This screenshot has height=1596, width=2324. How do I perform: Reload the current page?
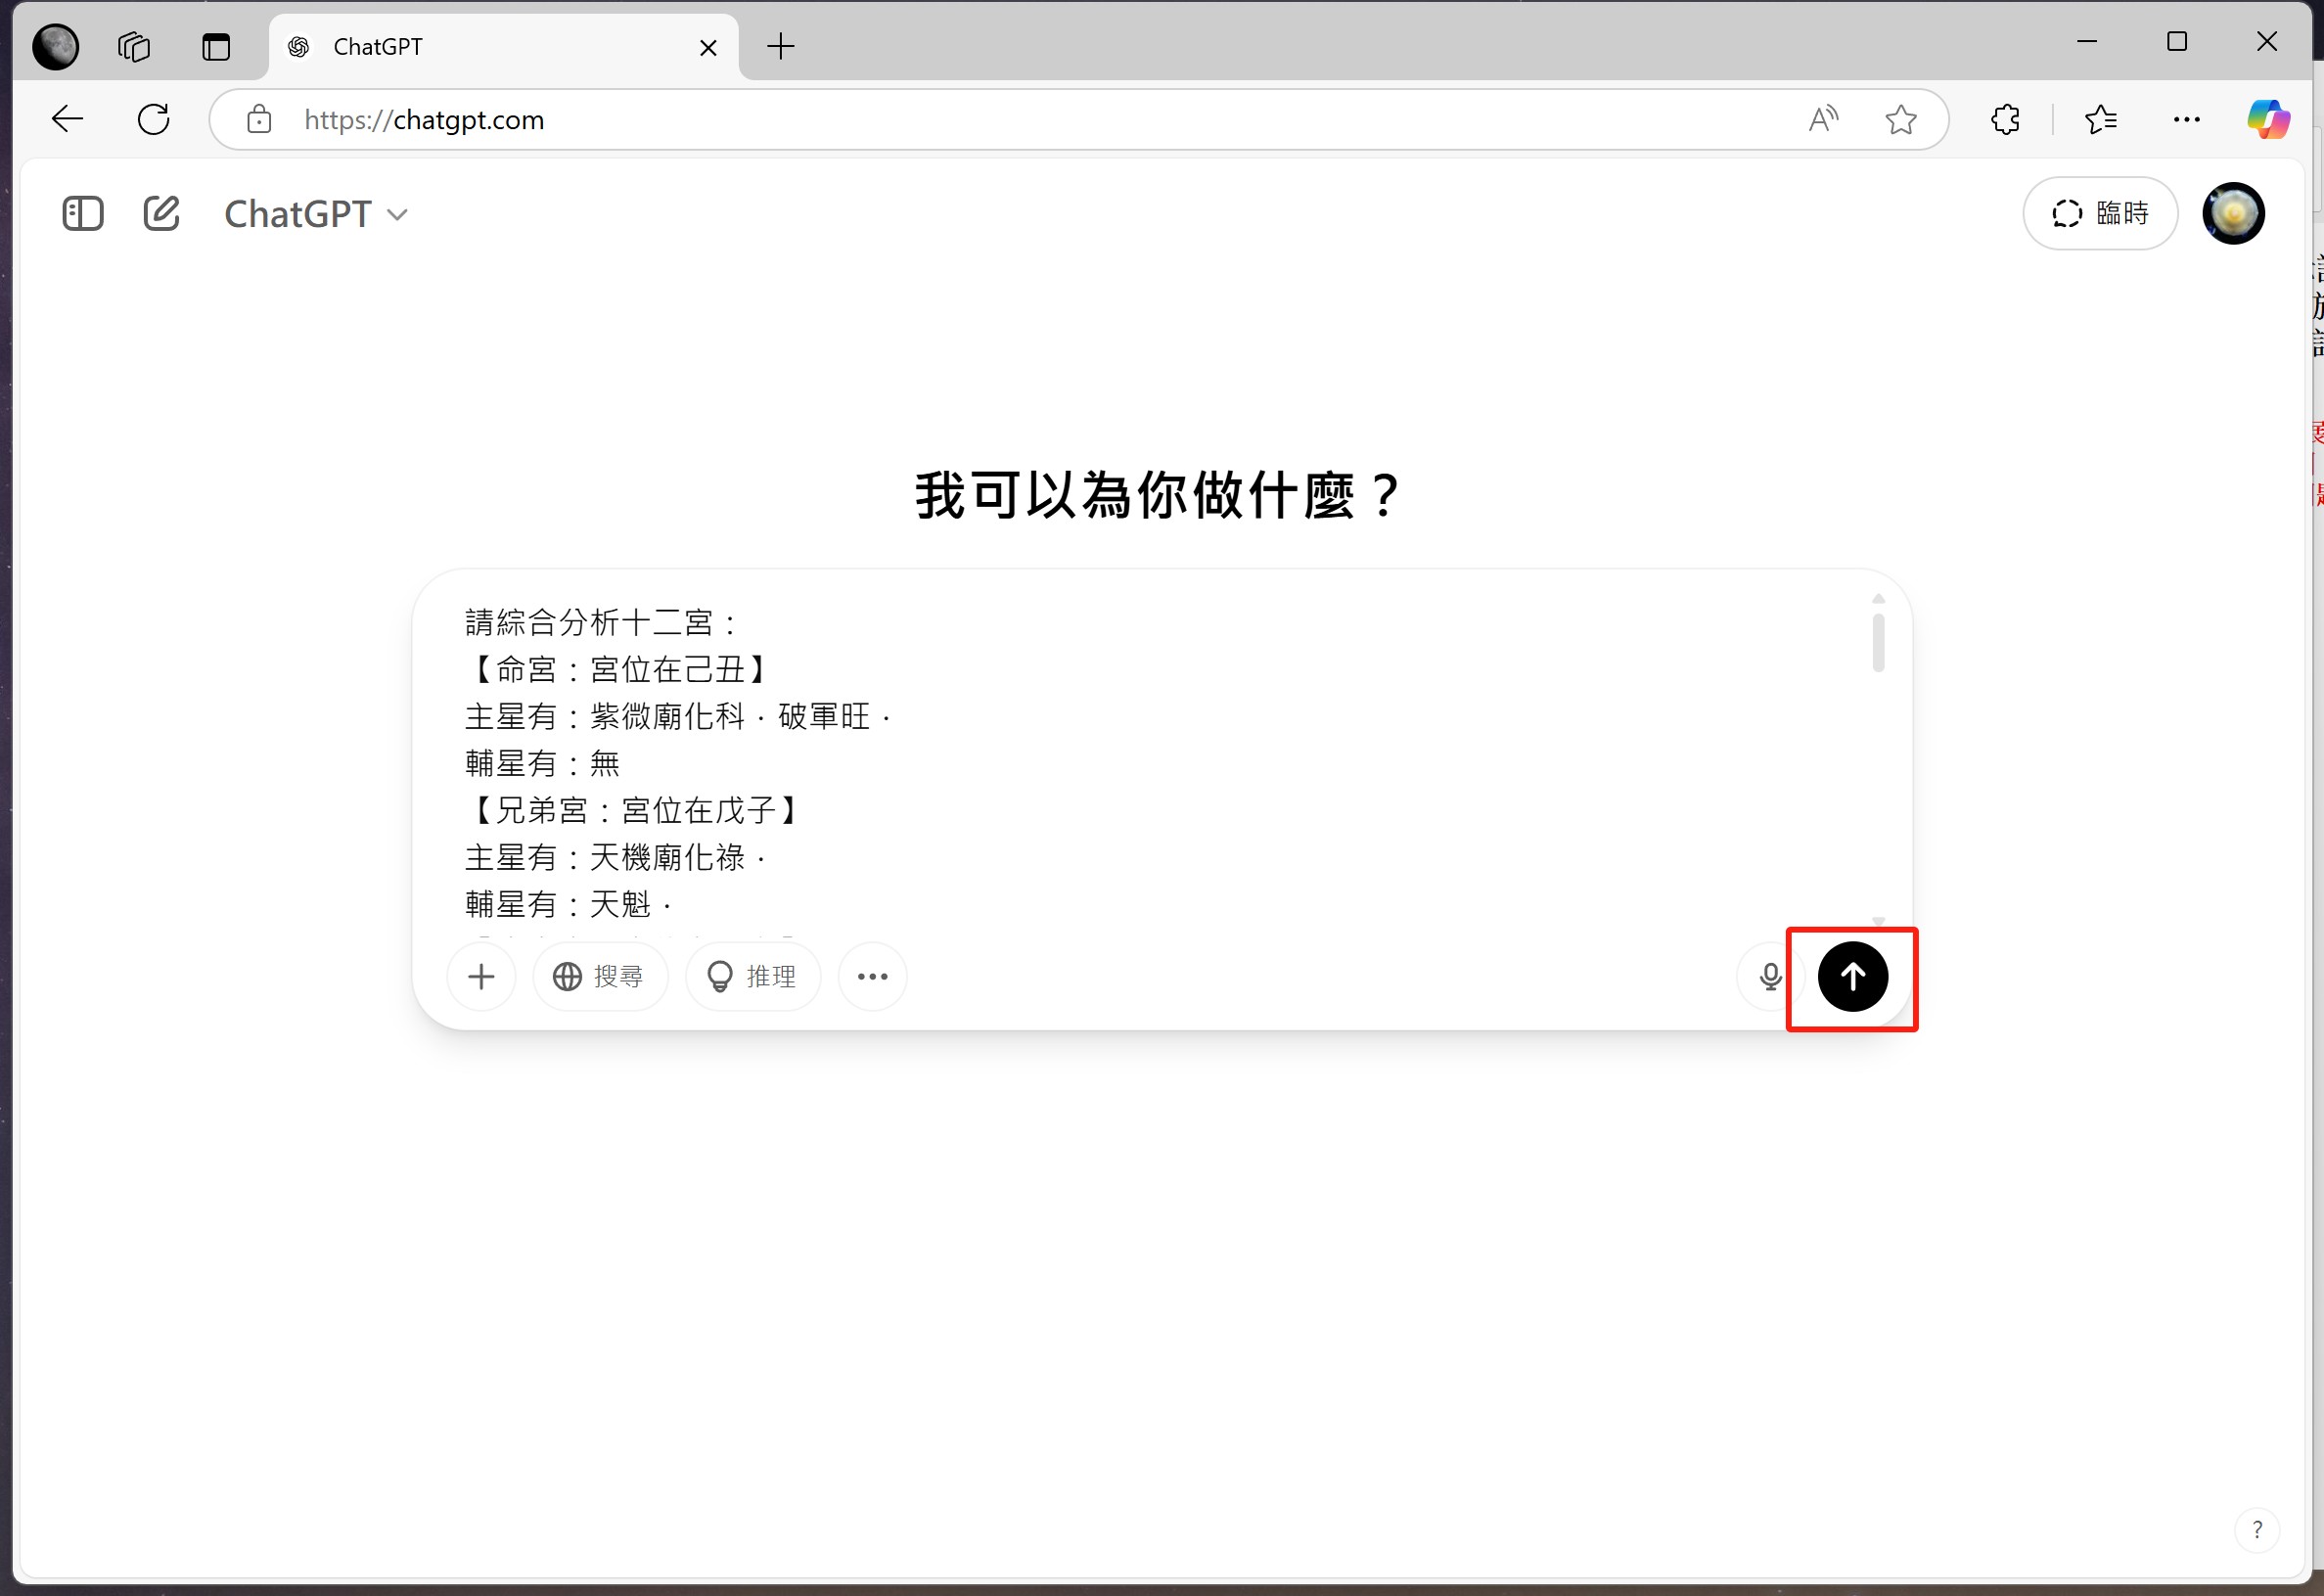point(154,120)
